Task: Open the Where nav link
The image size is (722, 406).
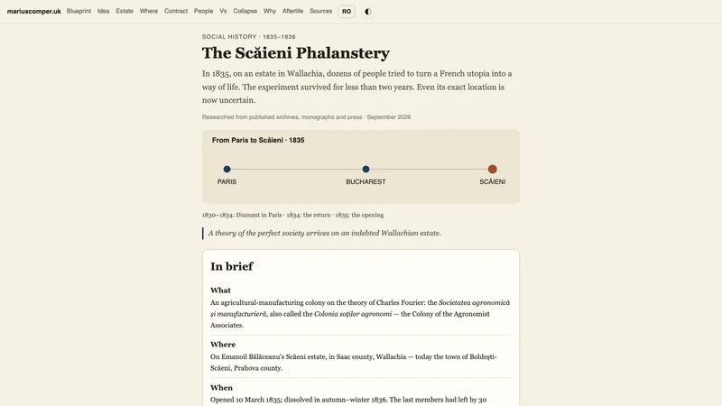Action: [x=149, y=11]
